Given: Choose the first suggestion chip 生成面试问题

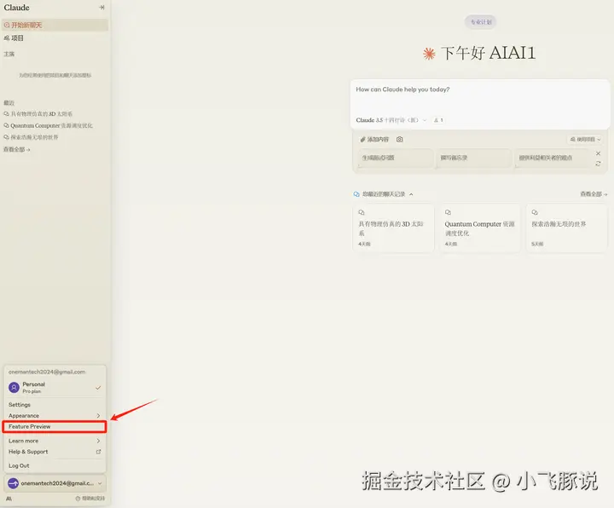Looking at the screenshot, I should click(396, 159).
